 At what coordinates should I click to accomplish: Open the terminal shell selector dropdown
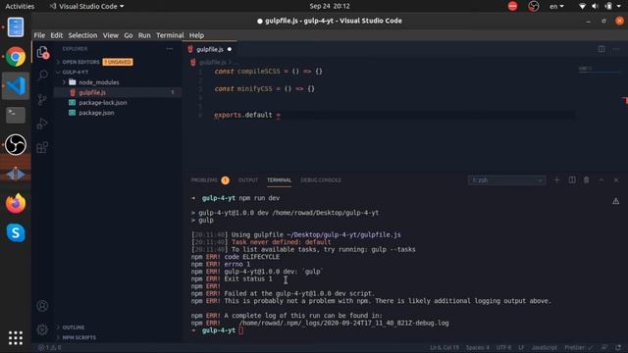[x=507, y=180]
